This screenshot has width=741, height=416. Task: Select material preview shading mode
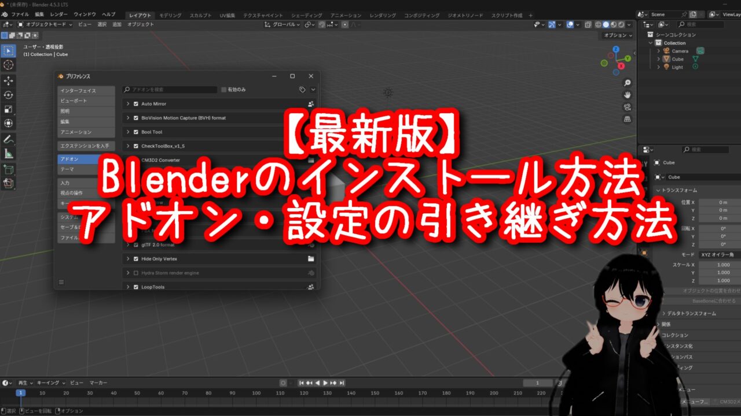pyautogui.click(x=614, y=24)
